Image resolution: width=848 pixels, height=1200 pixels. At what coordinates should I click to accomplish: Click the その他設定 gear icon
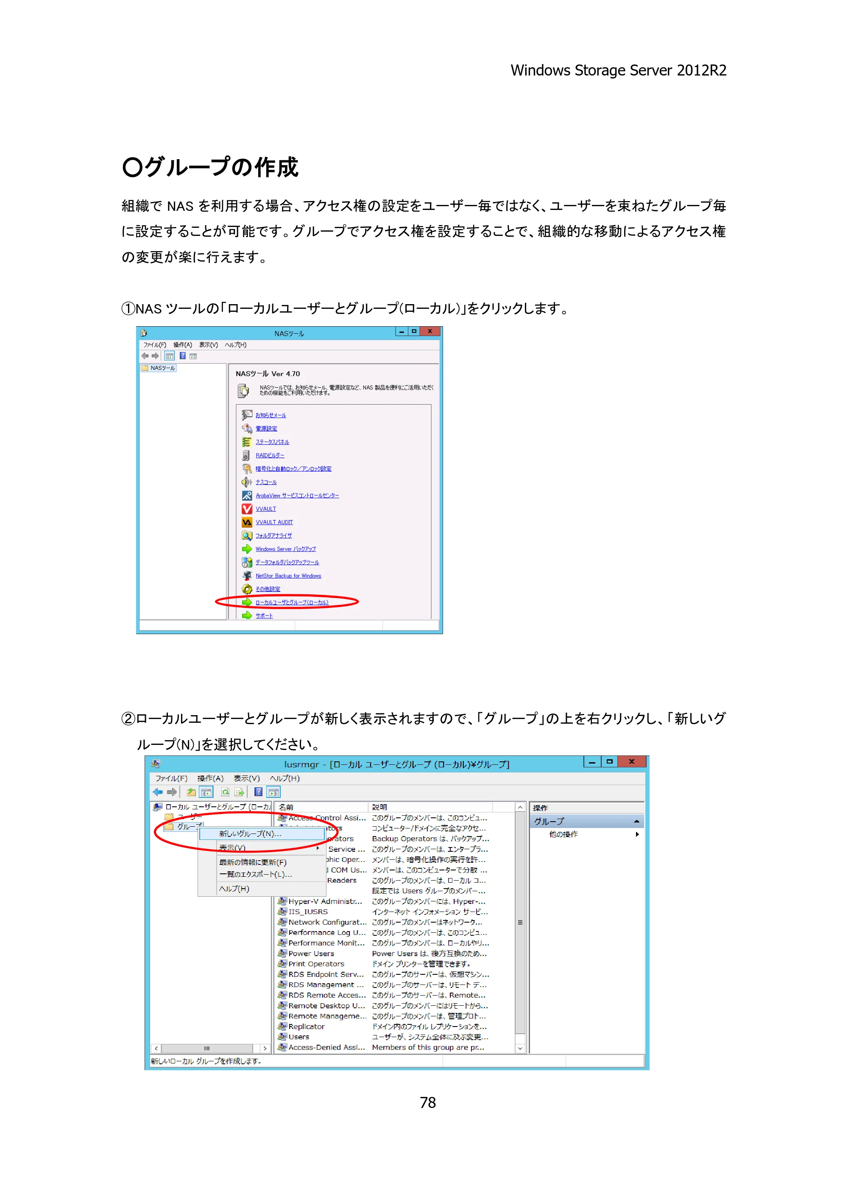(247, 589)
